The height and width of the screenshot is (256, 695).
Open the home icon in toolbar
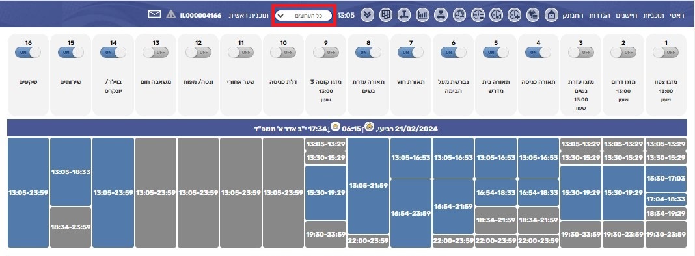[551, 15]
